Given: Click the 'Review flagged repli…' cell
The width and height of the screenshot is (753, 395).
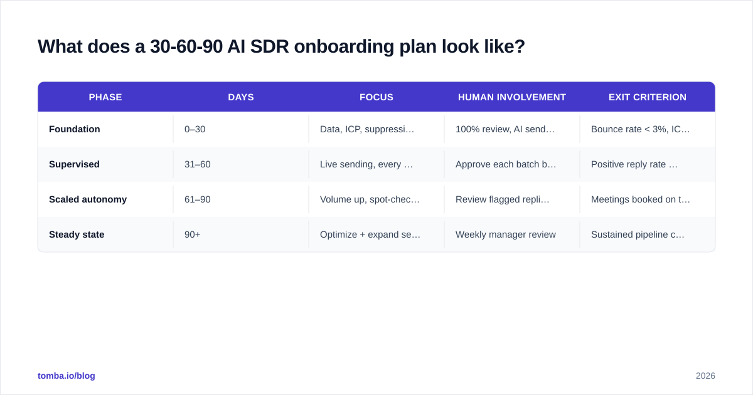Looking at the screenshot, I should 512,199.
